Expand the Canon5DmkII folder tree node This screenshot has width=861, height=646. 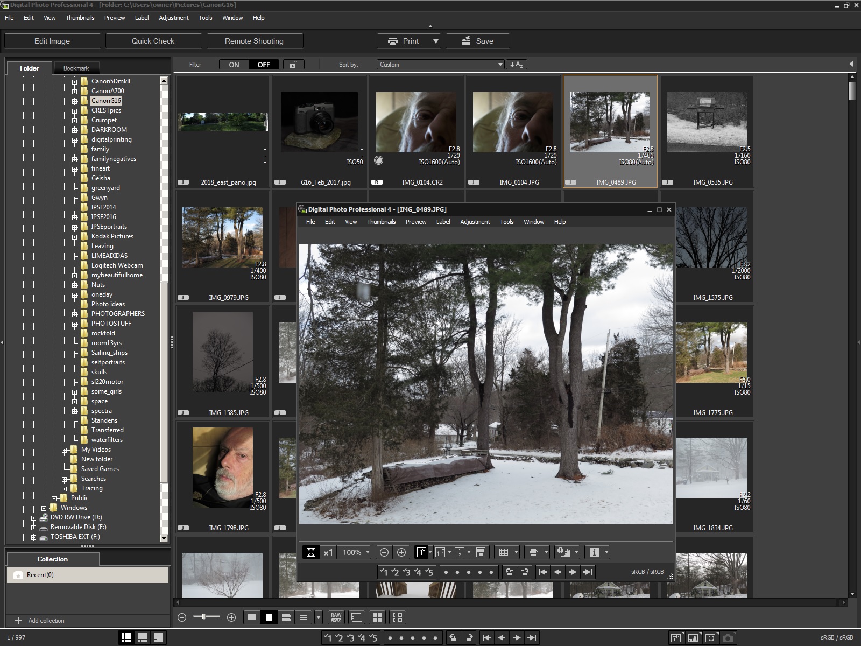coord(75,81)
